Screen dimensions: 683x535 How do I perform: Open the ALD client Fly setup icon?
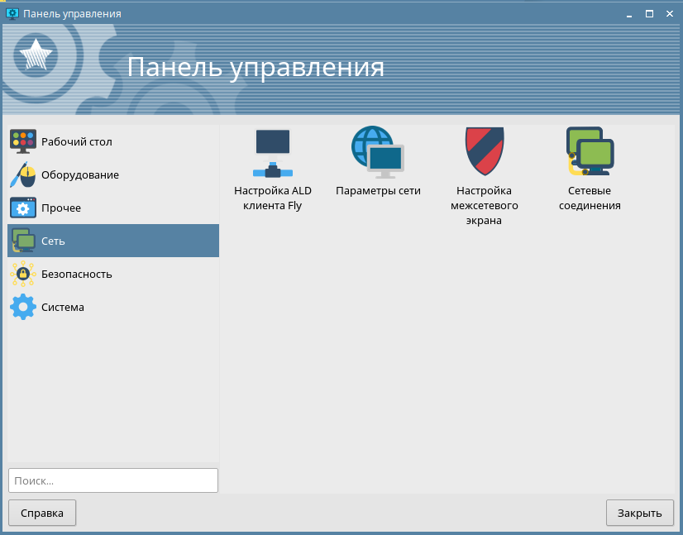tap(273, 153)
